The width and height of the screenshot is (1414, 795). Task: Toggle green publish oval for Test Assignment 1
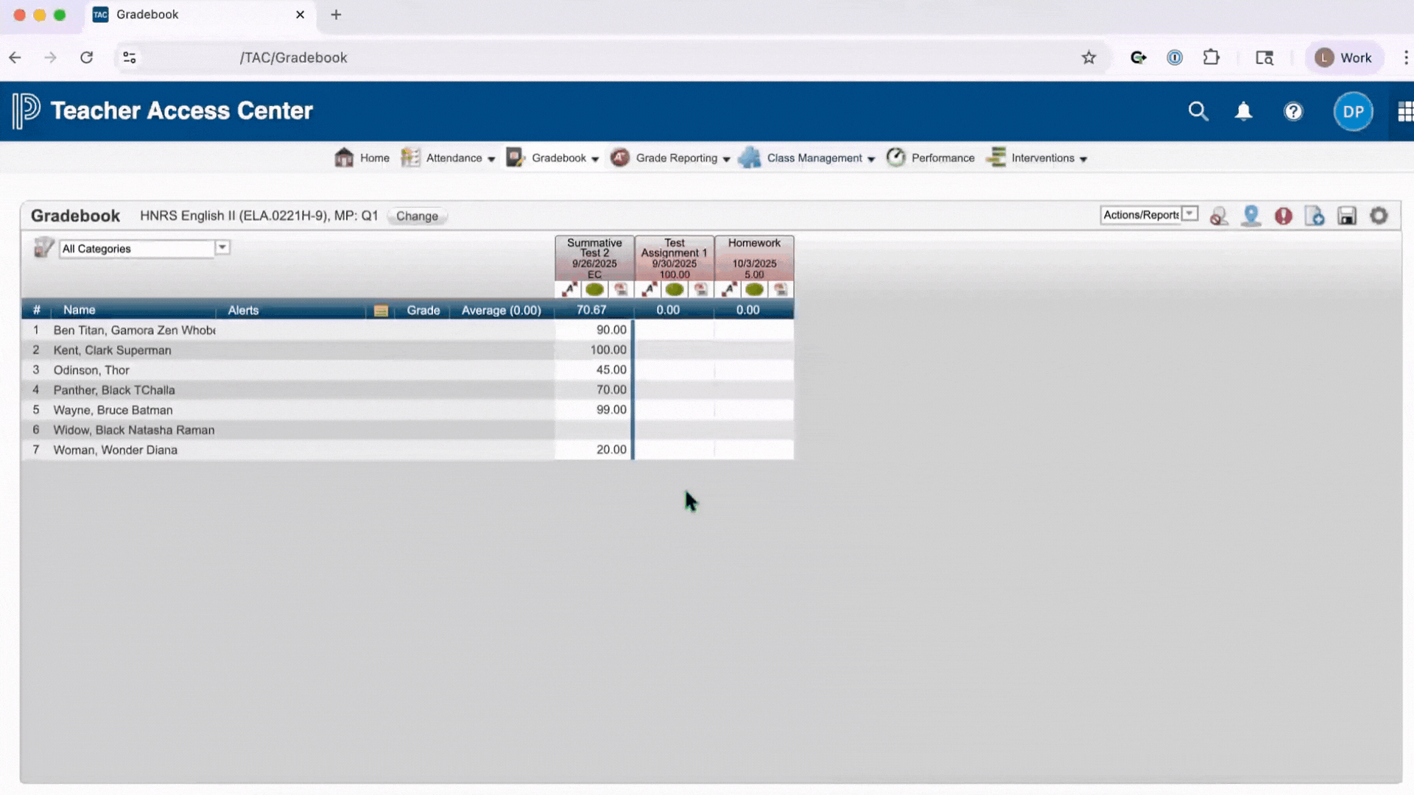click(x=674, y=290)
